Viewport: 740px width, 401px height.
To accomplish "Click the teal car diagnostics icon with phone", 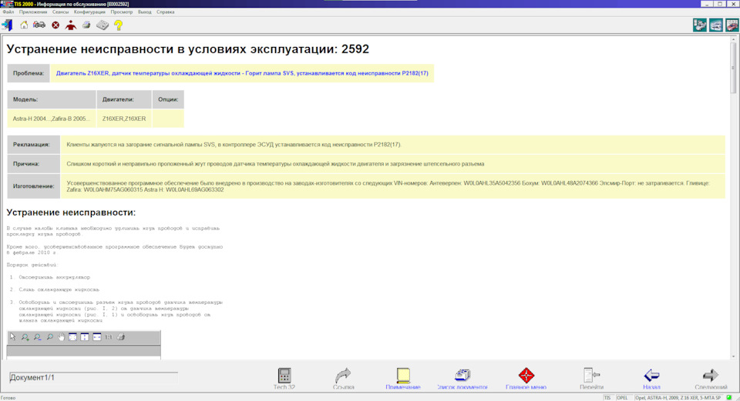I will [700, 25].
